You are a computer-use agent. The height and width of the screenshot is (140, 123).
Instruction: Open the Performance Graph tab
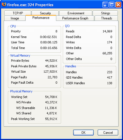coord(75,18)
